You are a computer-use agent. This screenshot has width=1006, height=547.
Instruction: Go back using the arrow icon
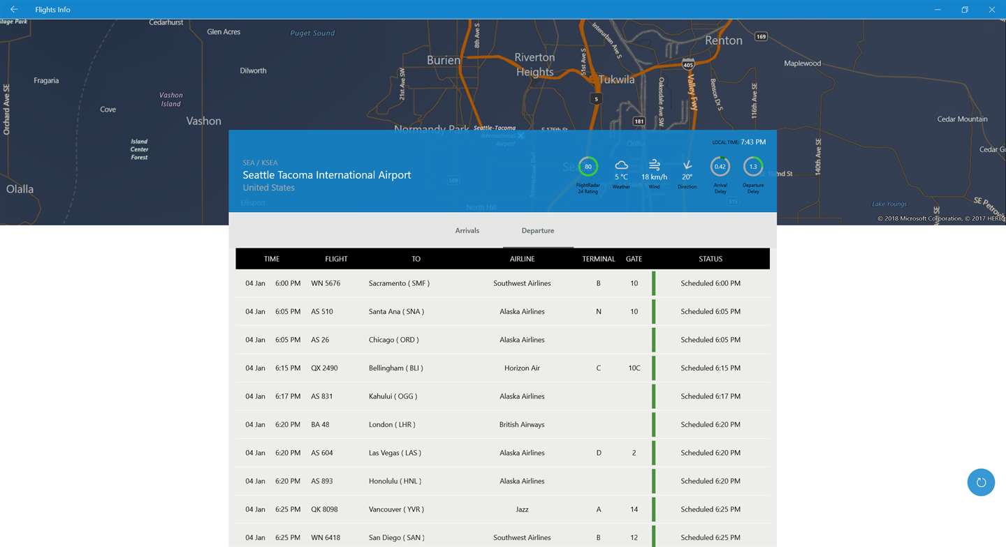coord(14,9)
